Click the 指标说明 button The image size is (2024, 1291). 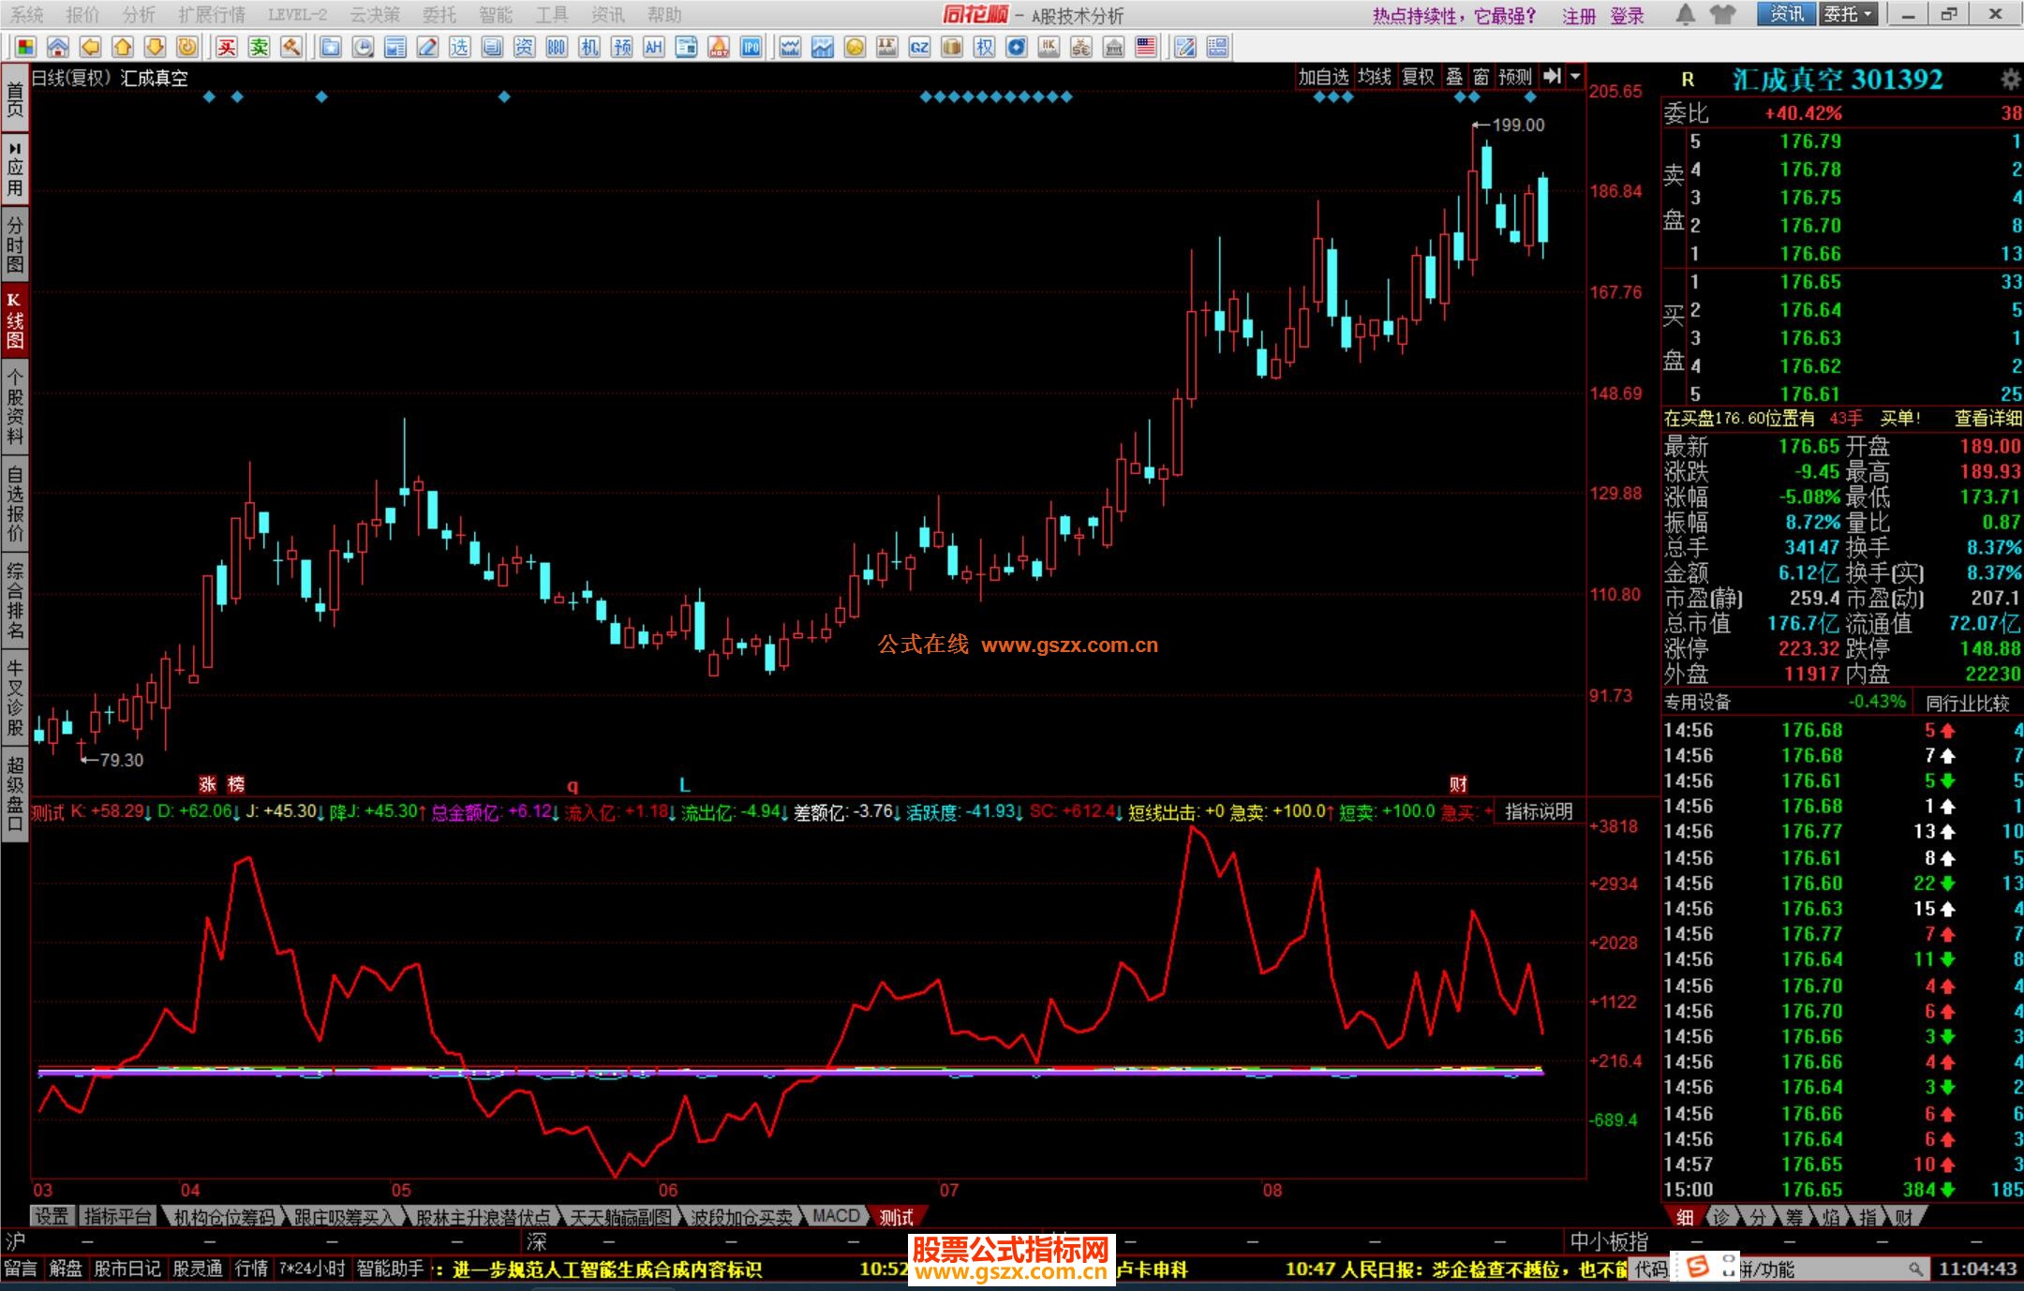click(1538, 811)
